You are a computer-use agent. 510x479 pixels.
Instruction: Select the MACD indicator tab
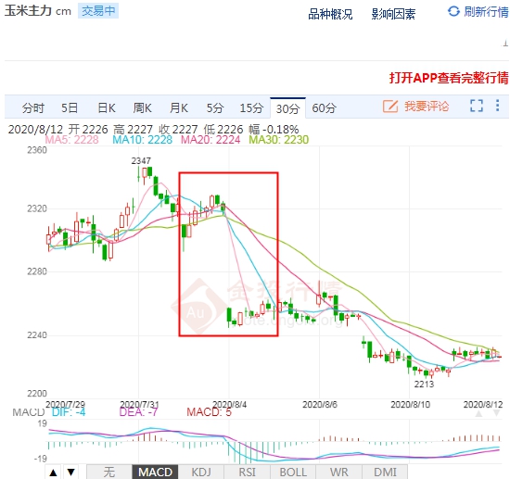[155, 473]
